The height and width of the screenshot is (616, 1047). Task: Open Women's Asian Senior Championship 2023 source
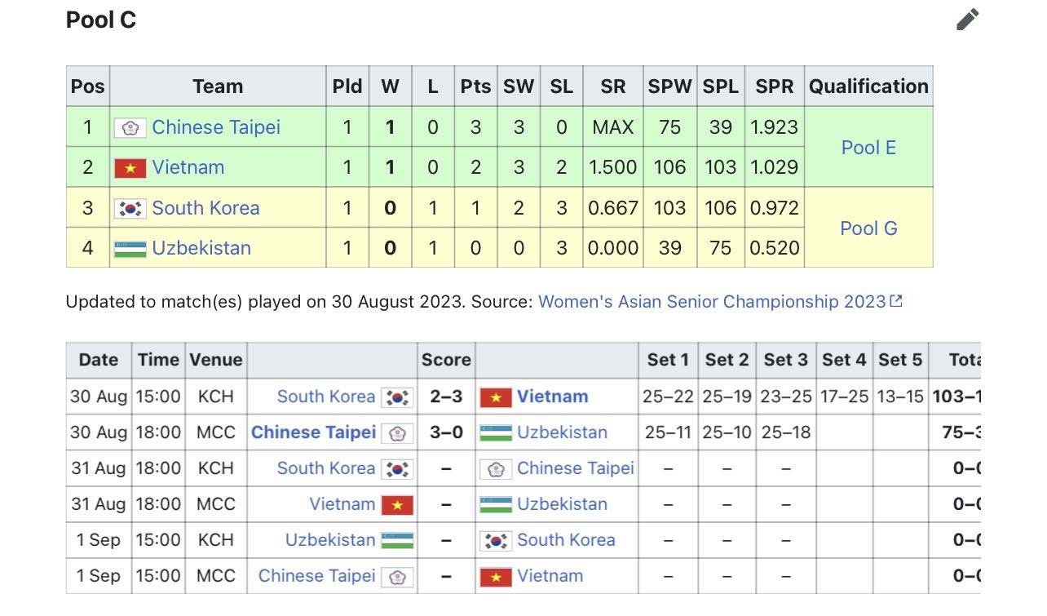click(x=711, y=302)
